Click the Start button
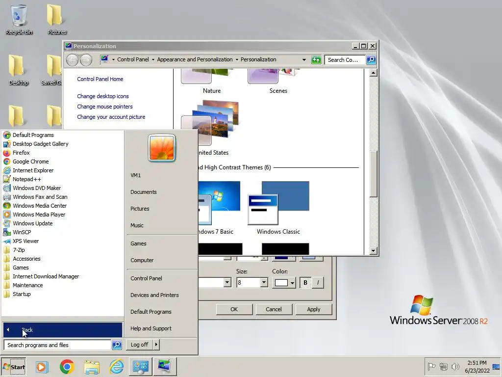 pyautogui.click(x=14, y=367)
